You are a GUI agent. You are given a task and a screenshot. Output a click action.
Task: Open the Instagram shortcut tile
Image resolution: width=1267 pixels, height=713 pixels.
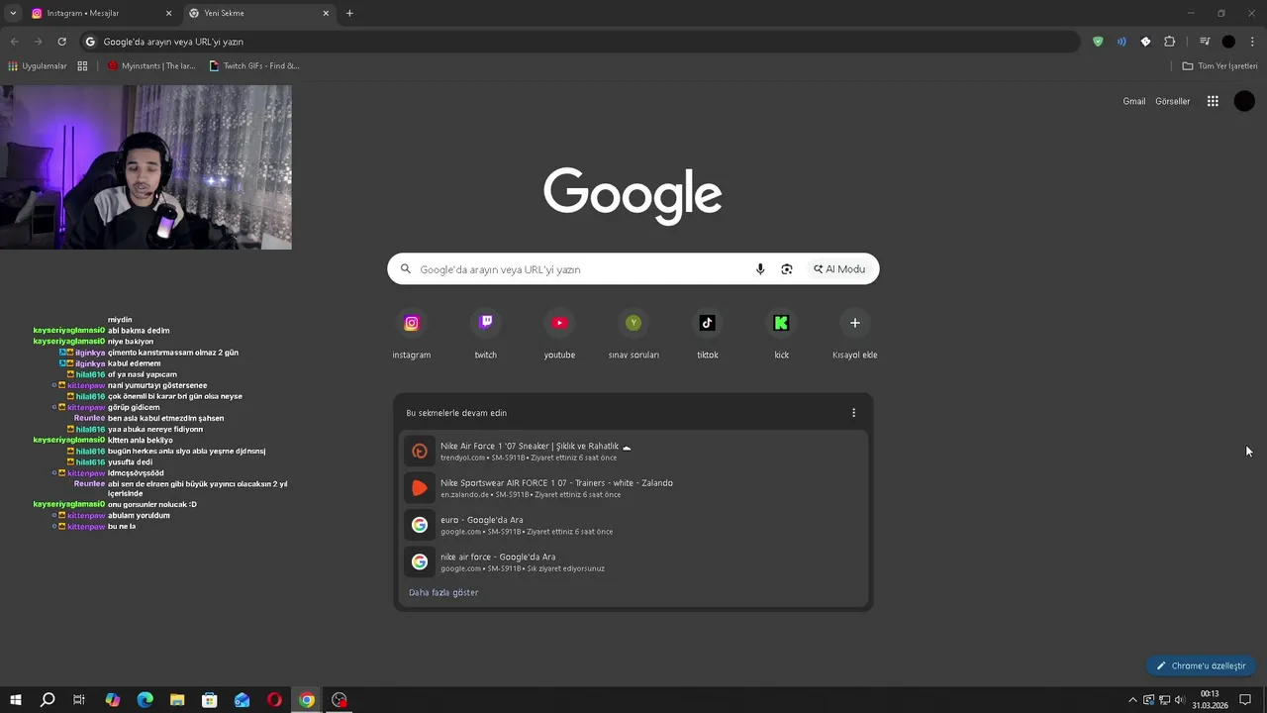coord(412,323)
